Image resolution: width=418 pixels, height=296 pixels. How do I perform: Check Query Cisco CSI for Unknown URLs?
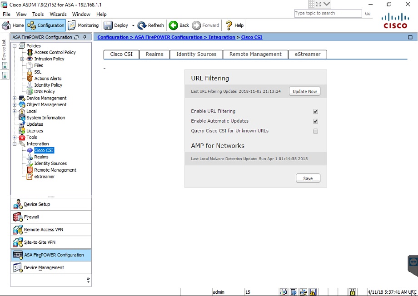click(315, 131)
